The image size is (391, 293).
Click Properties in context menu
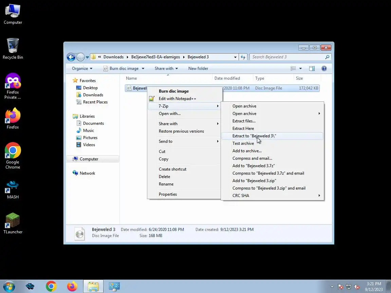click(184, 194)
